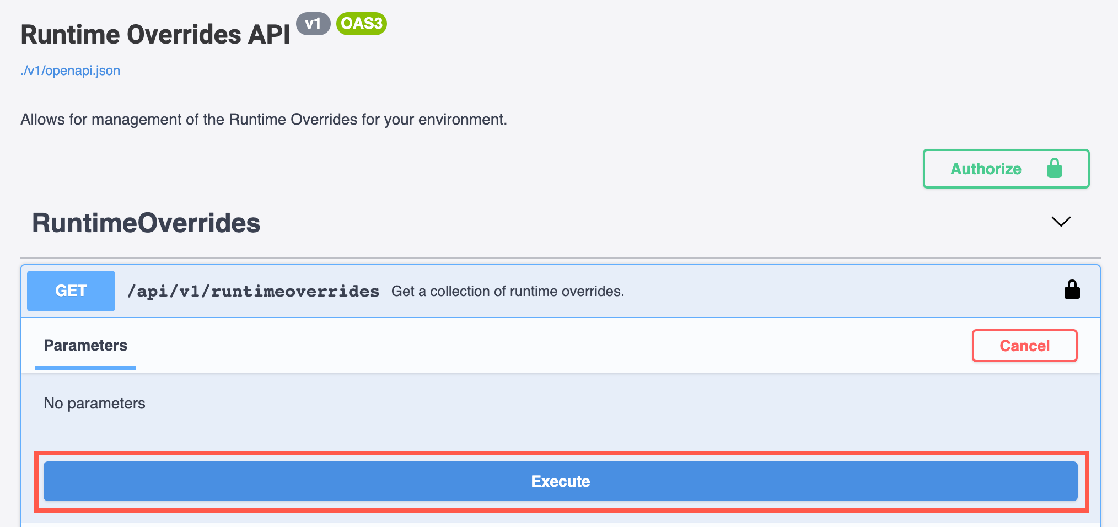Collapse RuntimeOverrides section with chevron arrow

point(1061,222)
